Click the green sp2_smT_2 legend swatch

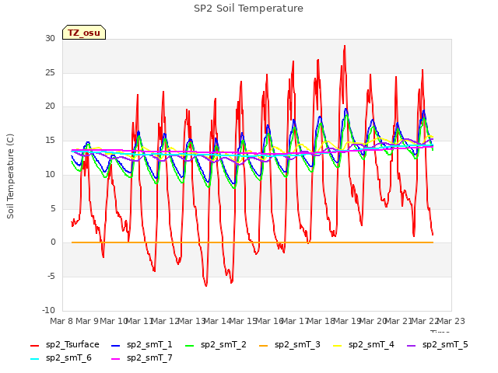[189, 345]
